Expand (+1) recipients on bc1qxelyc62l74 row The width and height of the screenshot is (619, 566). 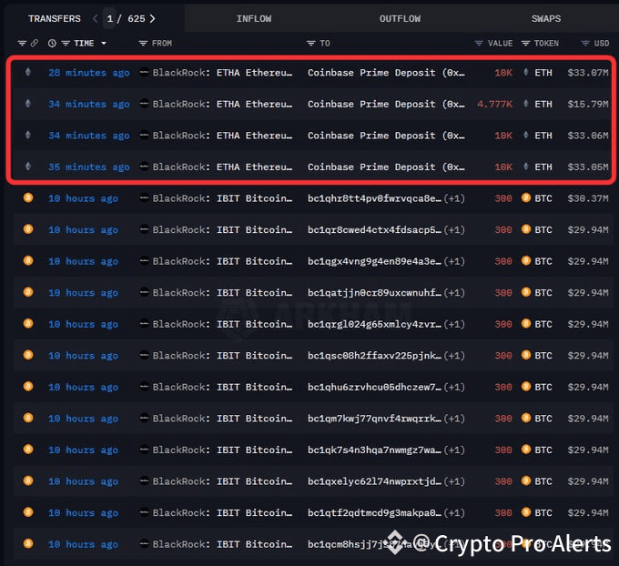pos(454,481)
